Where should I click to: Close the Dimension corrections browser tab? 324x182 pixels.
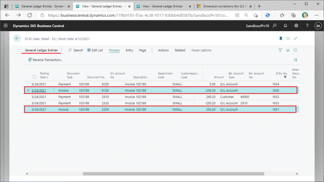pos(251,6)
